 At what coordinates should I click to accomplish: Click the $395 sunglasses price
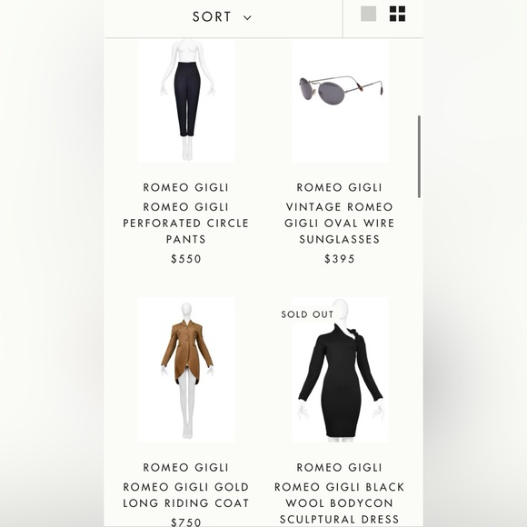[x=340, y=259]
